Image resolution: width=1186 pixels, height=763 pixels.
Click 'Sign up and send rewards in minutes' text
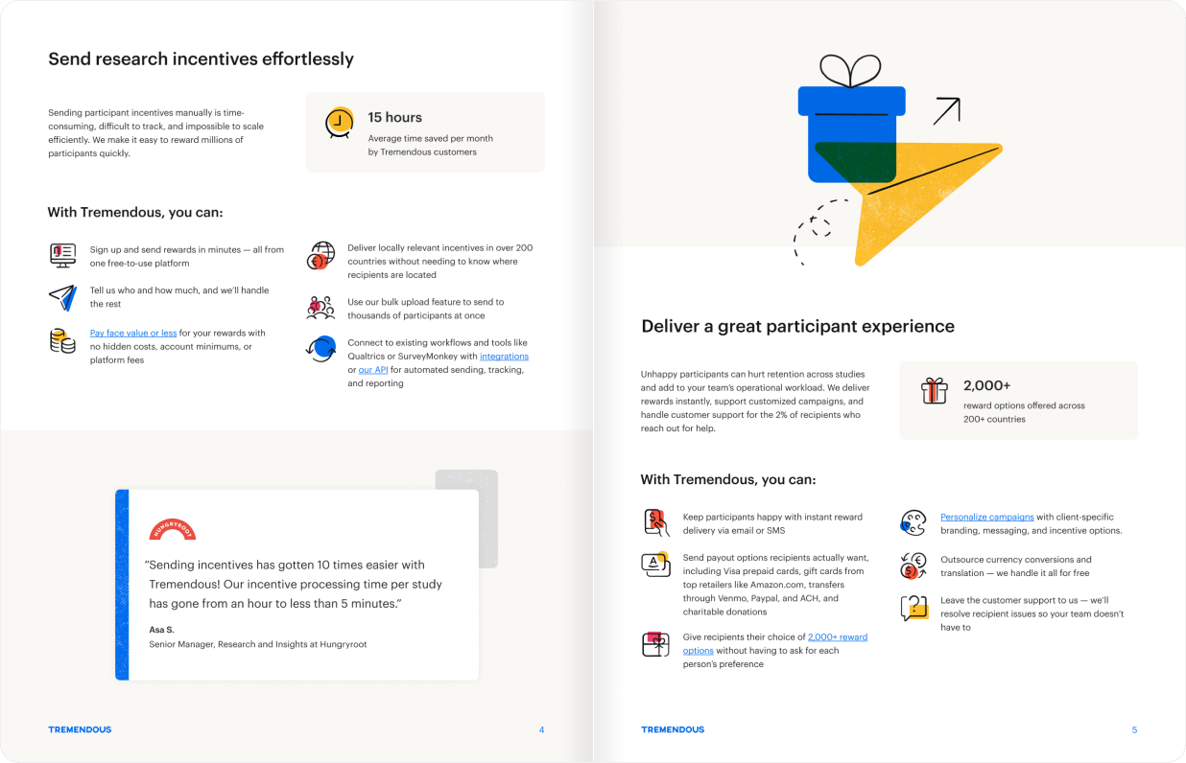pos(187,255)
